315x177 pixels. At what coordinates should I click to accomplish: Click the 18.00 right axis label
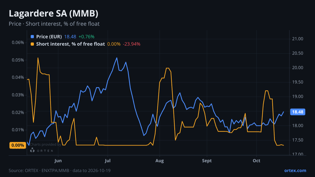(297, 126)
